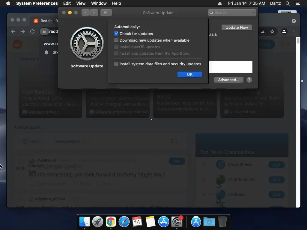Toggle Install macOS updates checkbox

pyautogui.click(x=116, y=47)
